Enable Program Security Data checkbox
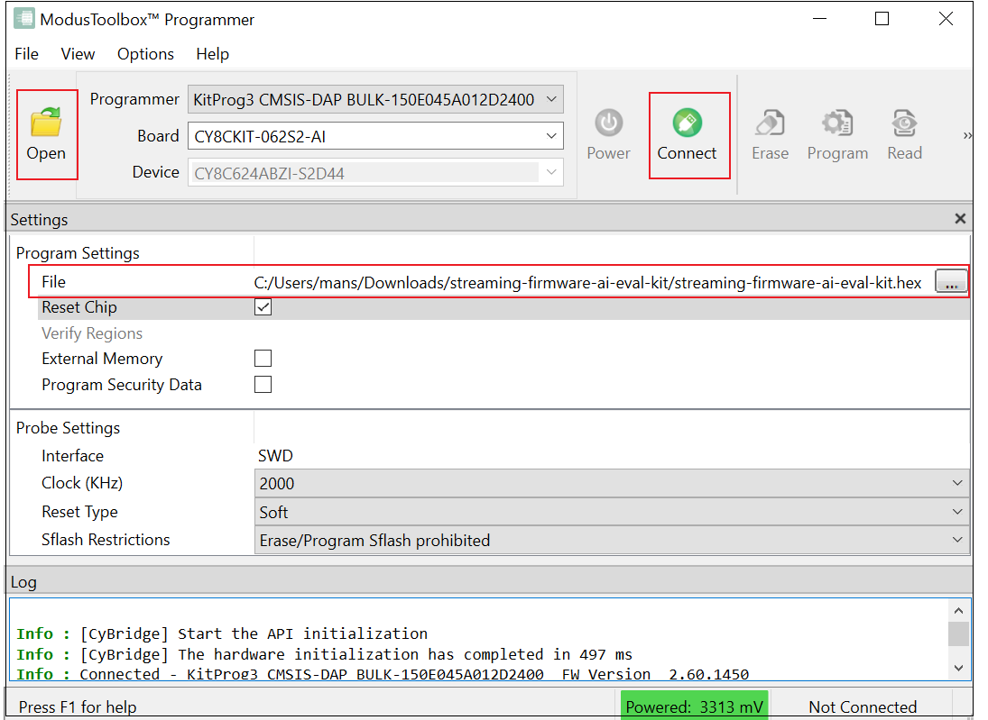Image resolution: width=988 pixels, height=720 pixels. 263,385
